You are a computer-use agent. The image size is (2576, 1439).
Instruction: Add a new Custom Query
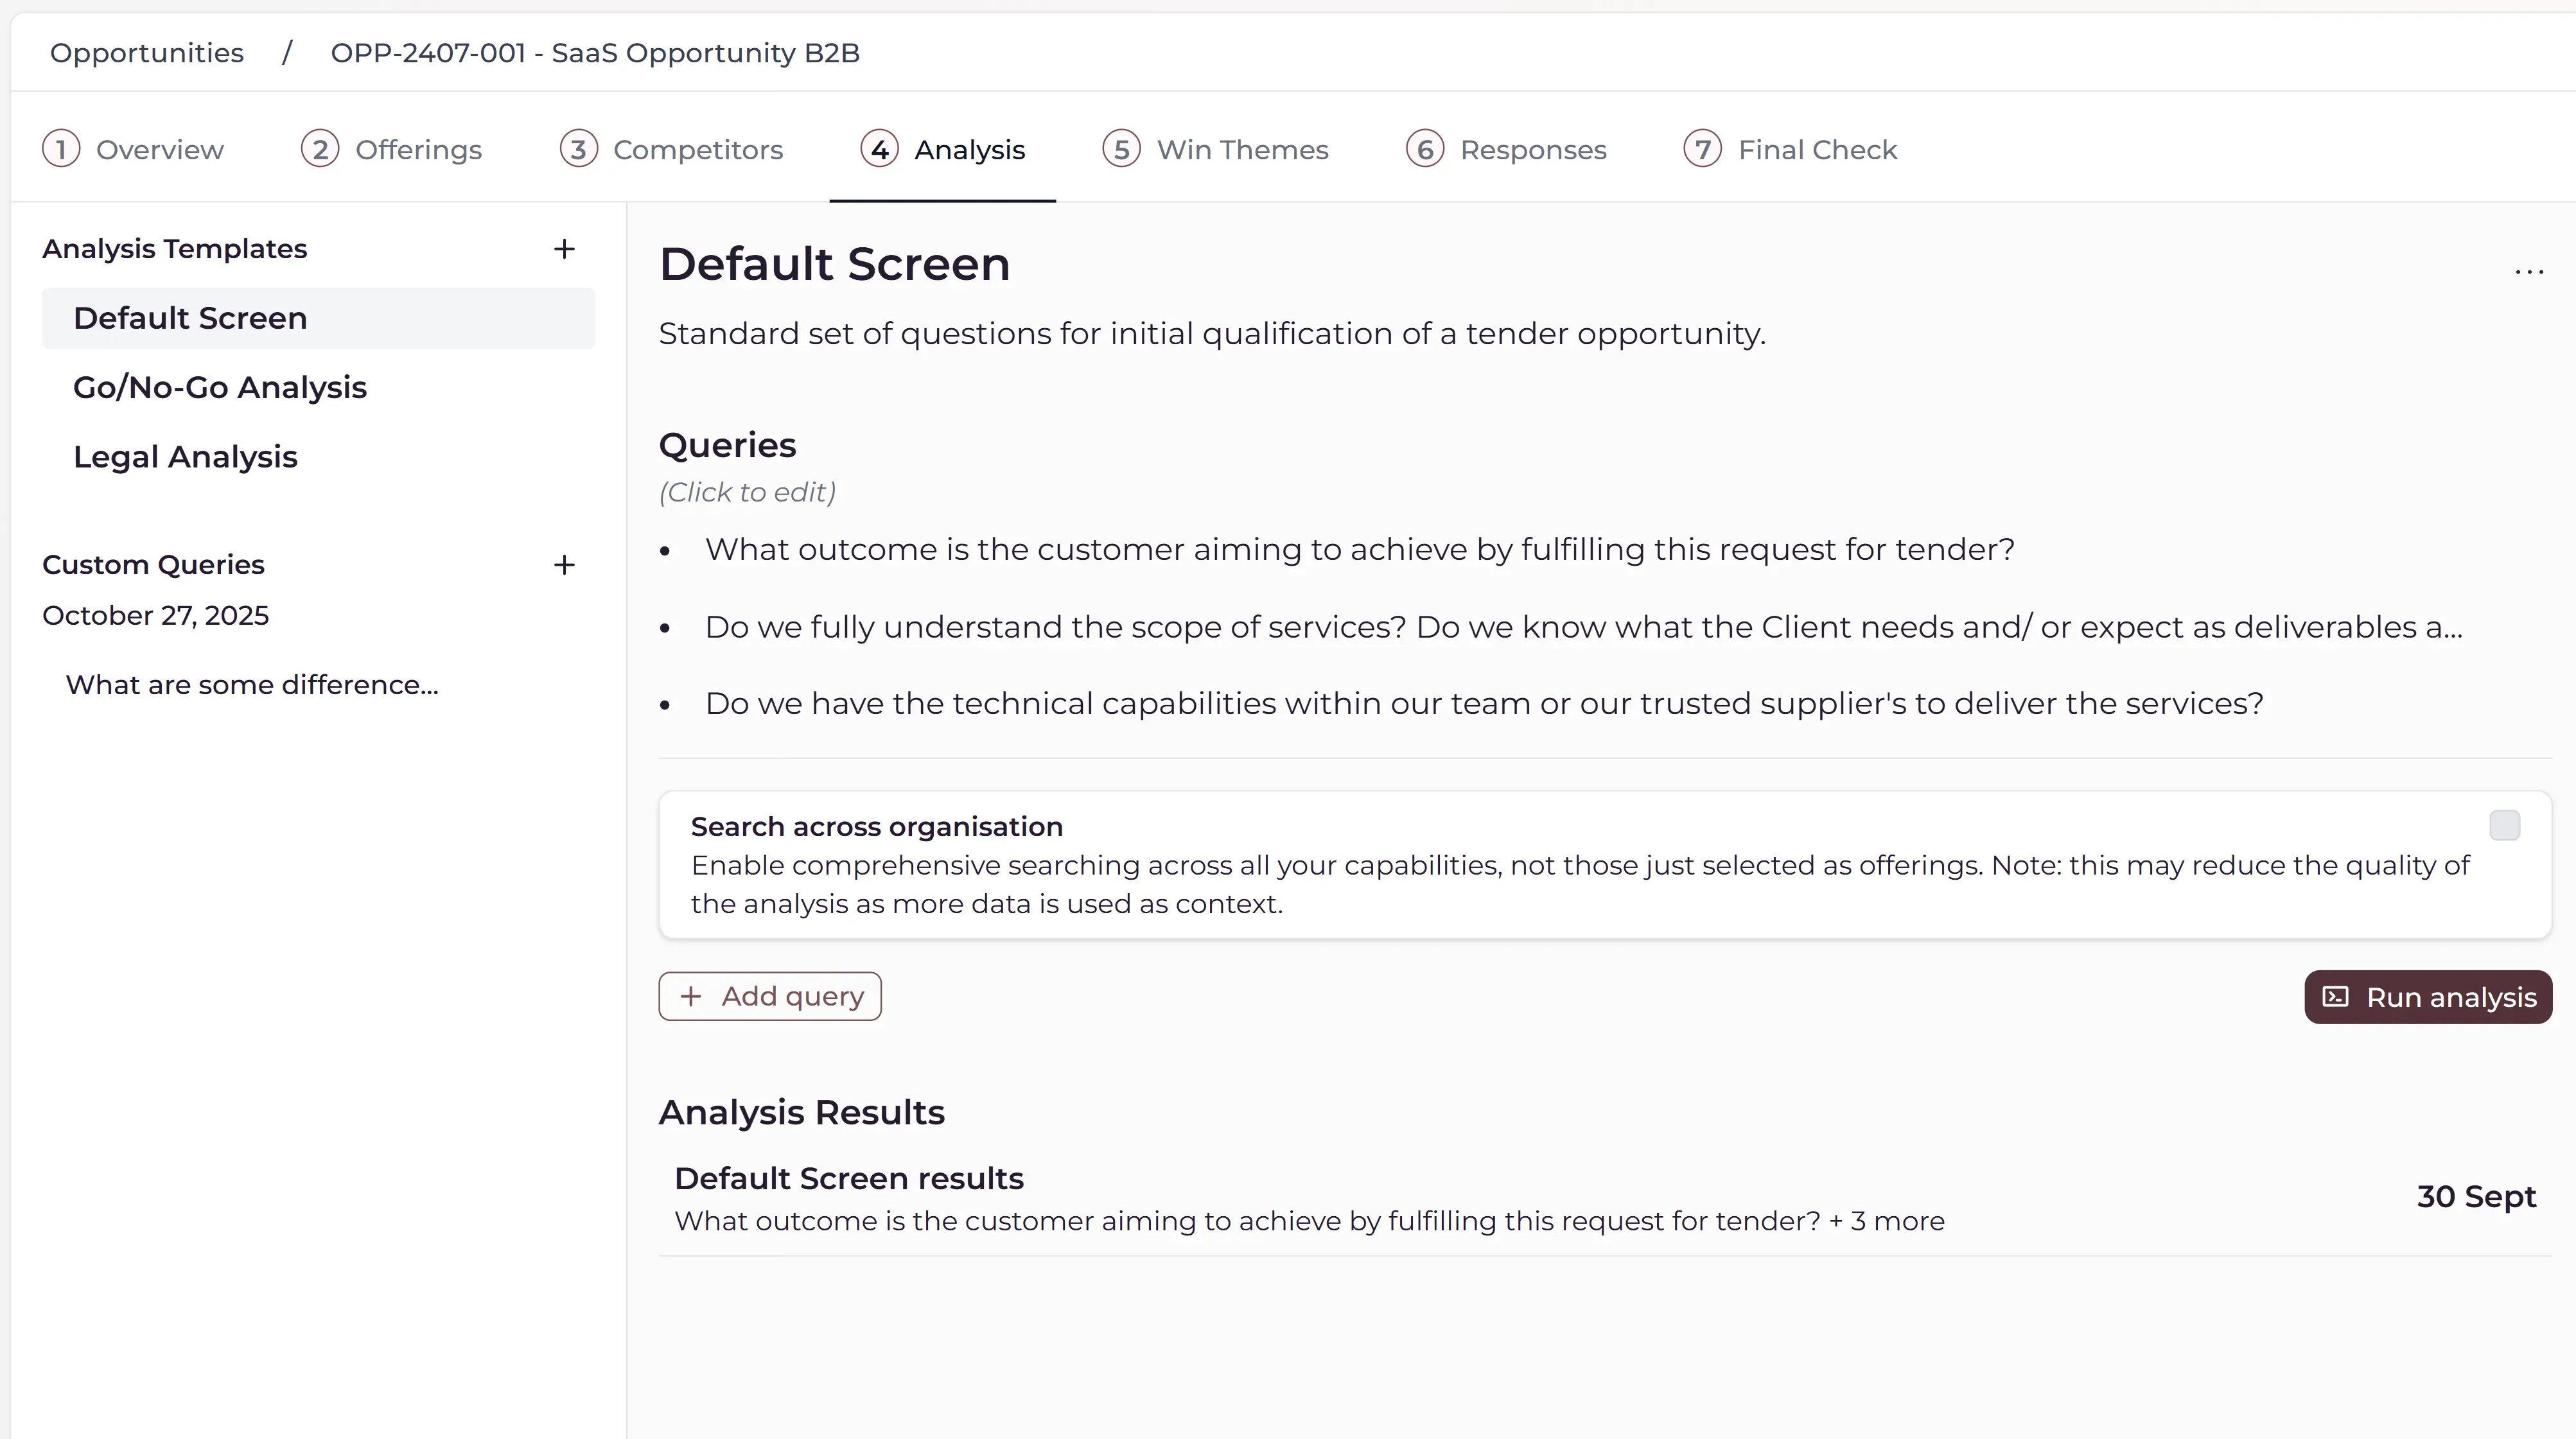click(564, 565)
